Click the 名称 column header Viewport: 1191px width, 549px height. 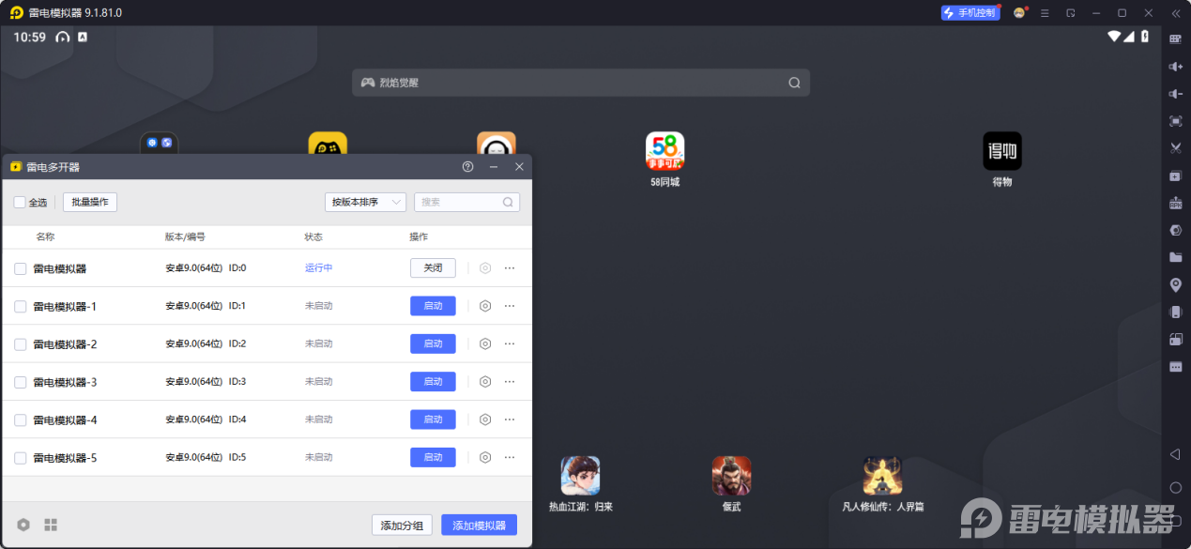click(x=45, y=236)
